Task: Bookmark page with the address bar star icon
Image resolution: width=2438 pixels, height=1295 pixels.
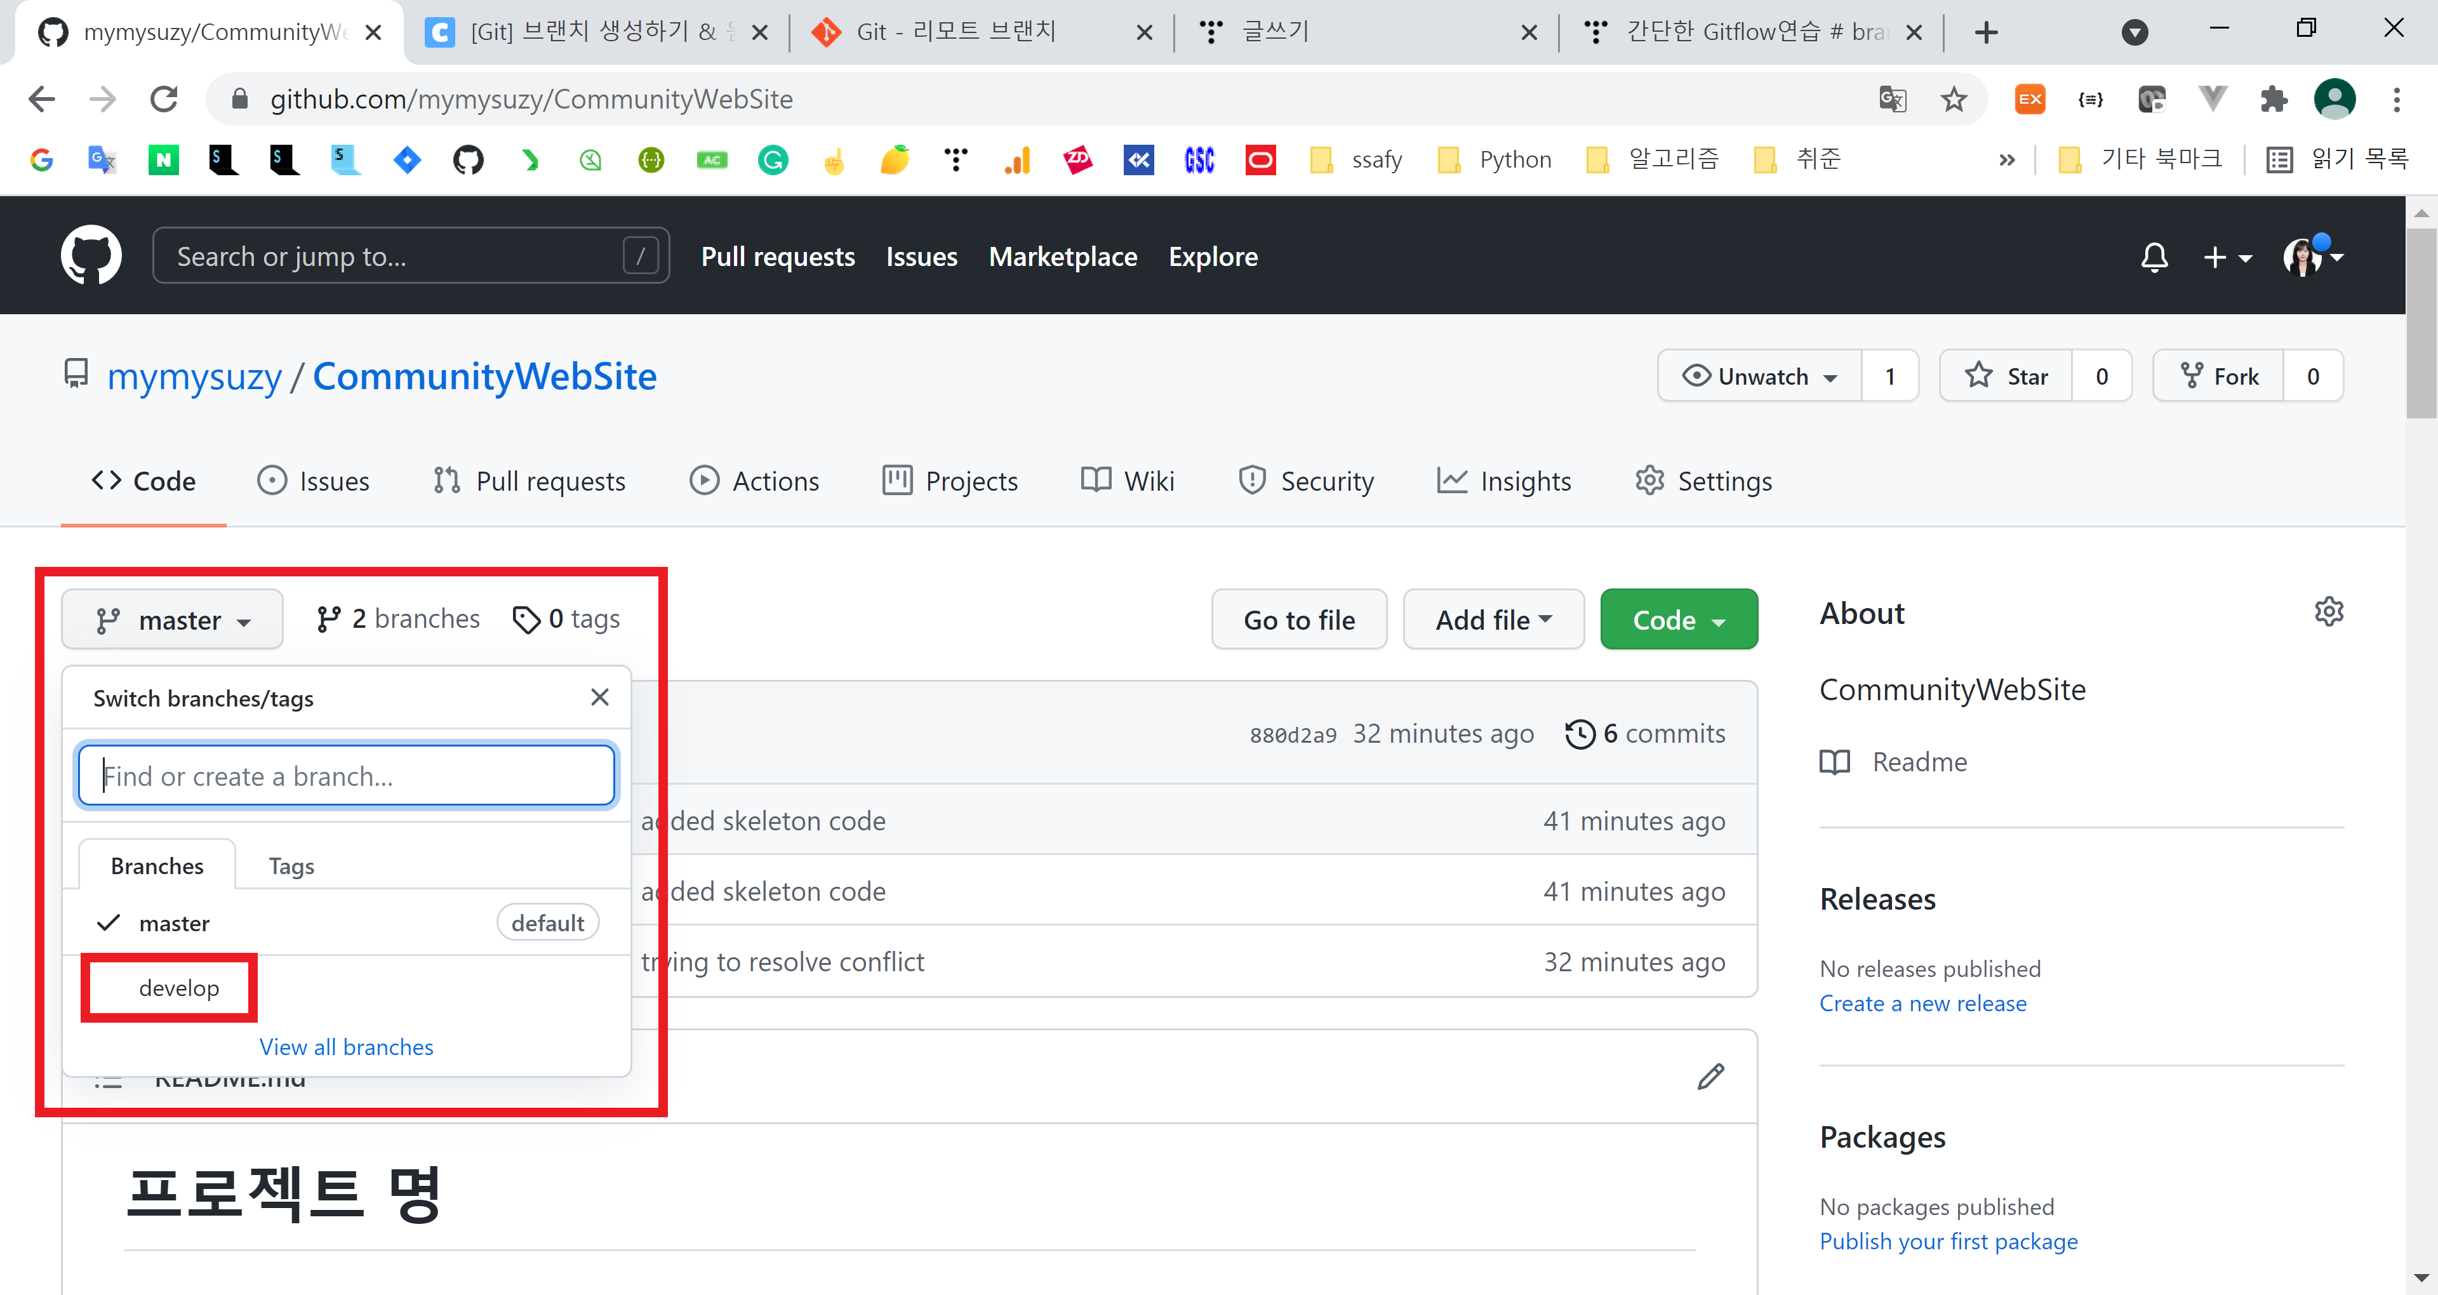Action: click(x=1954, y=100)
